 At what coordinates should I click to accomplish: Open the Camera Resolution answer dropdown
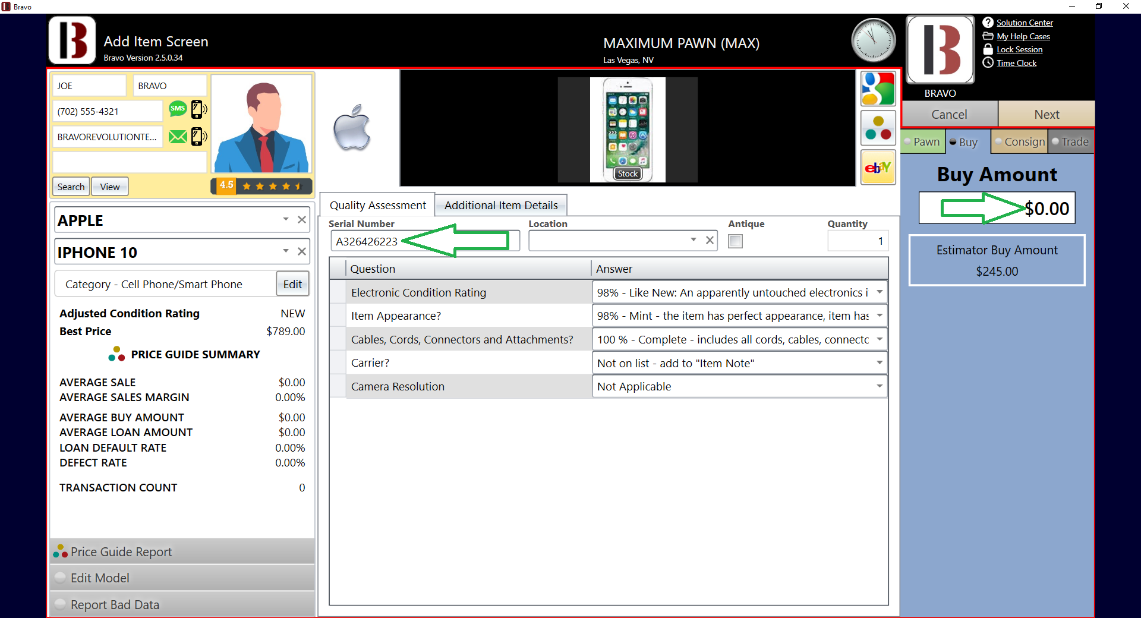click(880, 386)
